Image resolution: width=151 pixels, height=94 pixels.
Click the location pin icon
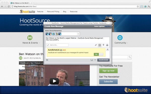[103, 45]
